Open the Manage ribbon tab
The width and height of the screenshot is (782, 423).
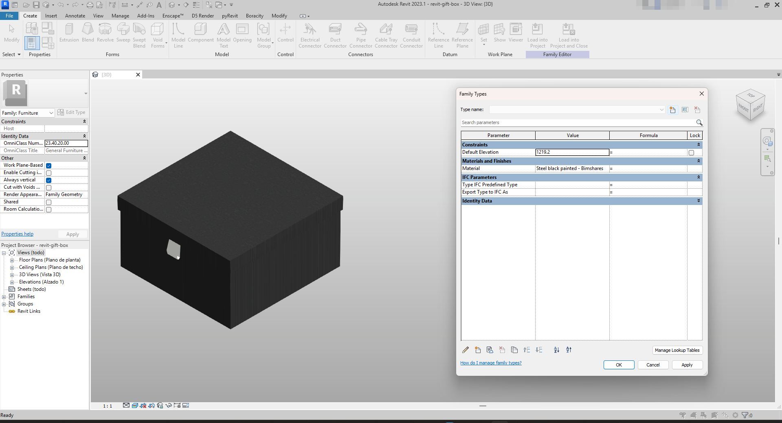pyautogui.click(x=120, y=16)
